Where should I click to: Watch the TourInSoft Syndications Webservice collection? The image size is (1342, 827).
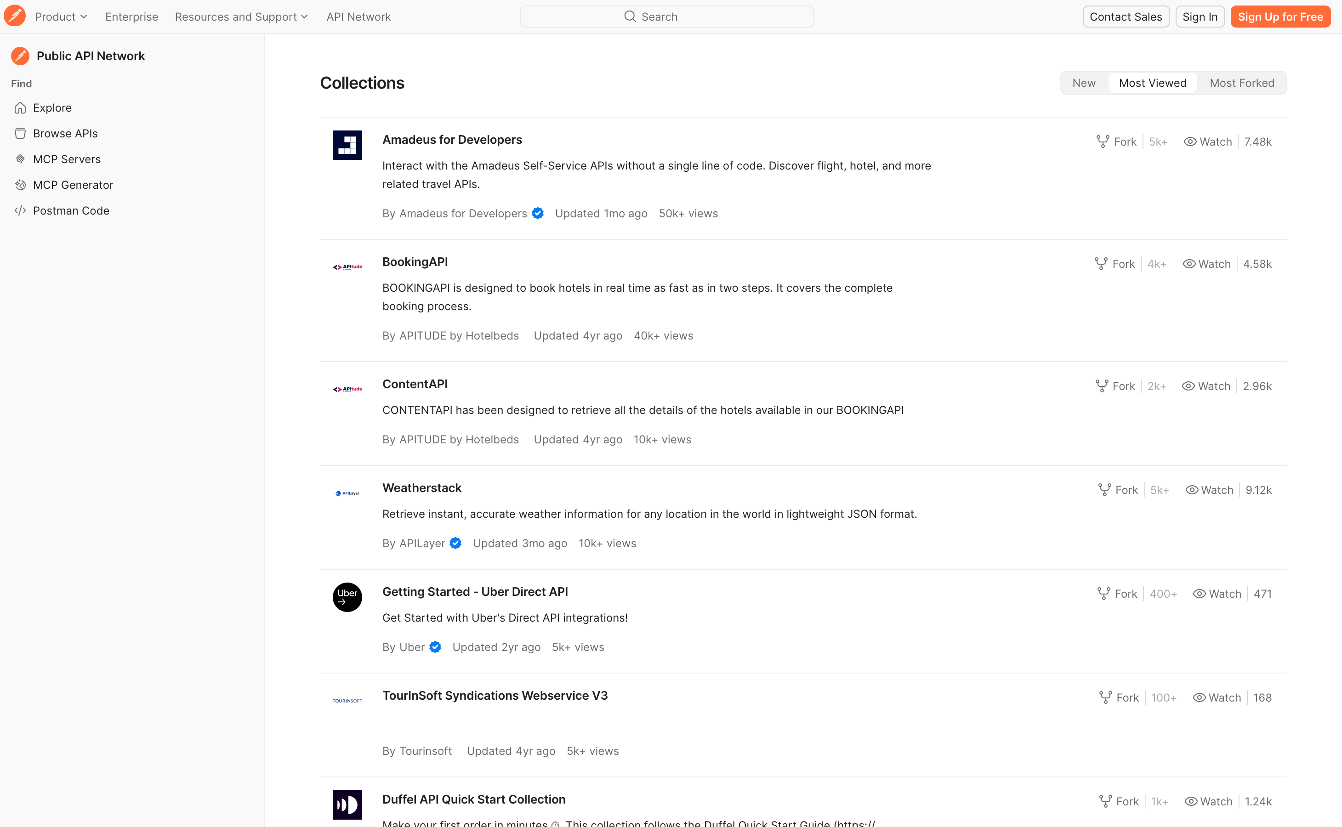click(x=1217, y=697)
